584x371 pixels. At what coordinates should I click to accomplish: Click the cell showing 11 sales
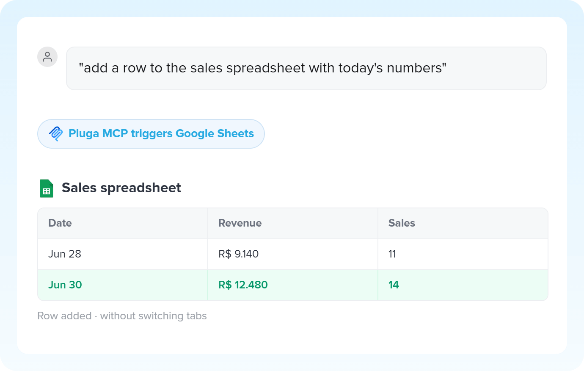(463, 254)
